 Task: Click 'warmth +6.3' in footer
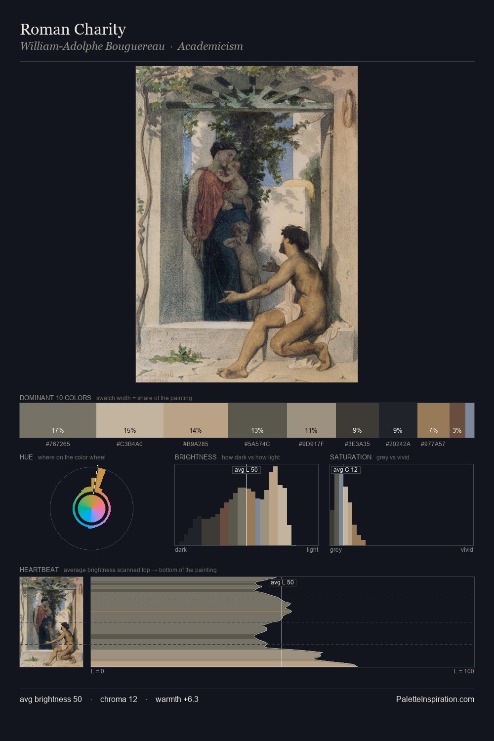(x=177, y=699)
